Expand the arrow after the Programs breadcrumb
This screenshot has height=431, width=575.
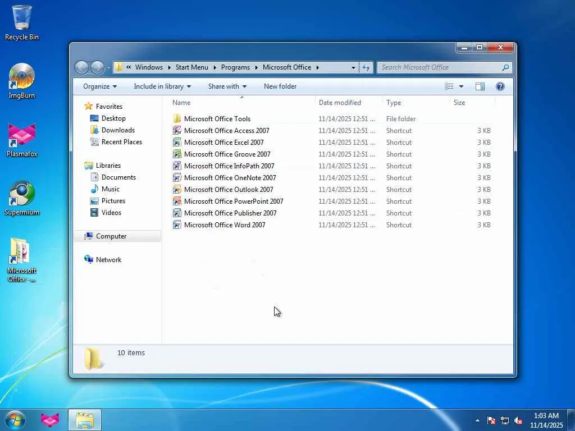tap(256, 68)
